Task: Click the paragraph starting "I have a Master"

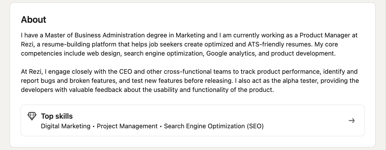Action: click(x=189, y=44)
